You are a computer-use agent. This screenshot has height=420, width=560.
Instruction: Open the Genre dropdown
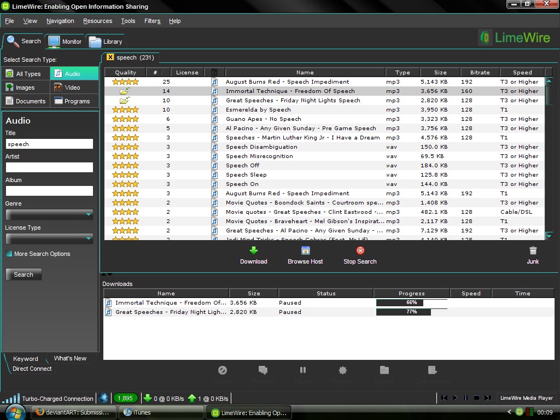pyautogui.click(x=49, y=214)
